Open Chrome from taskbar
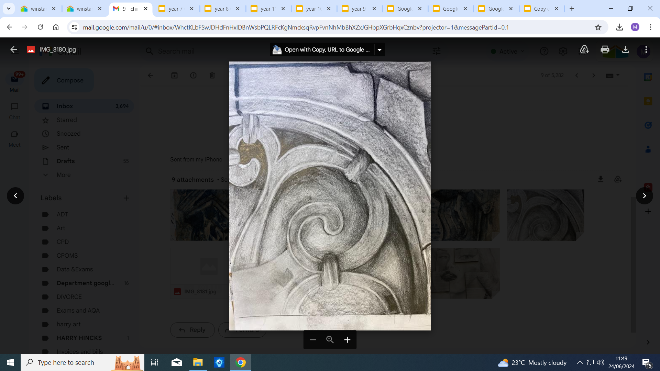Image resolution: width=660 pixels, height=371 pixels. [241, 362]
